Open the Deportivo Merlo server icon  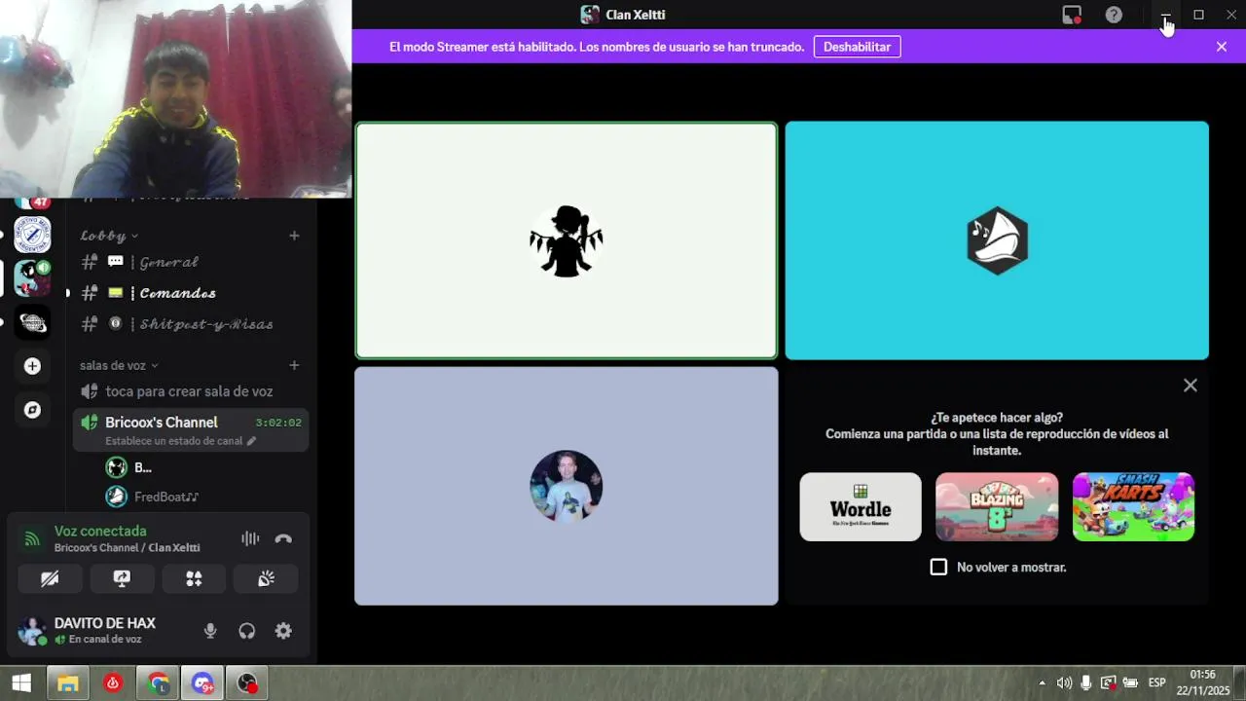click(x=32, y=235)
